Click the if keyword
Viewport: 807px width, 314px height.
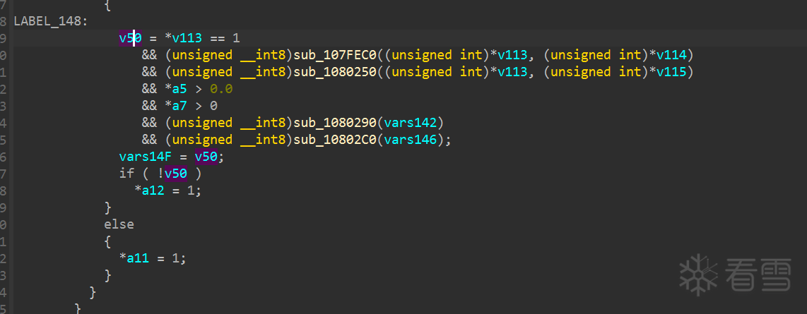coord(126,174)
